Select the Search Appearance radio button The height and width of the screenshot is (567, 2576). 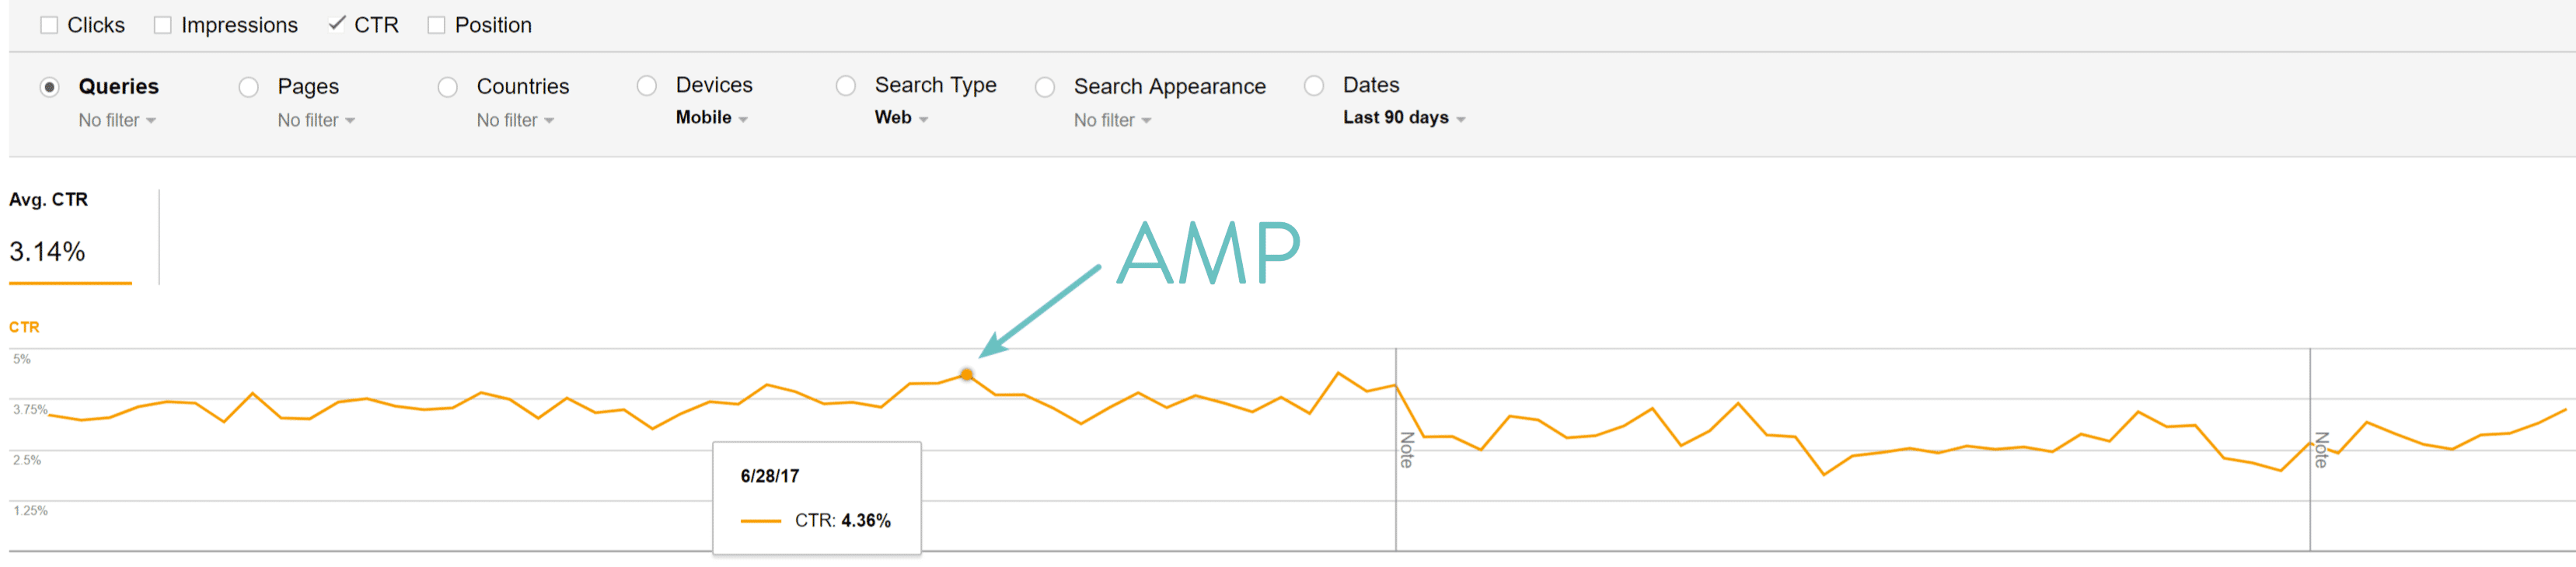click(1045, 87)
